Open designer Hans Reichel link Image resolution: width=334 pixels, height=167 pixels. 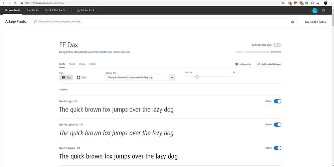coord(81,52)
